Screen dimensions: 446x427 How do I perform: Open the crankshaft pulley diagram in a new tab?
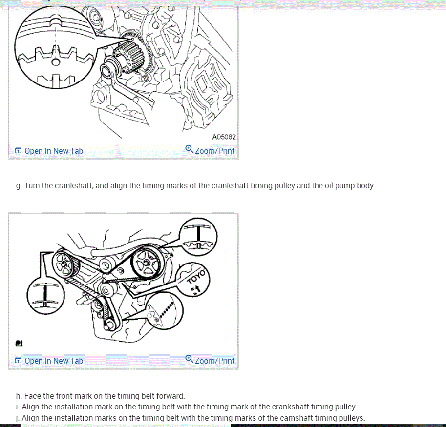[x=49, y=151]
